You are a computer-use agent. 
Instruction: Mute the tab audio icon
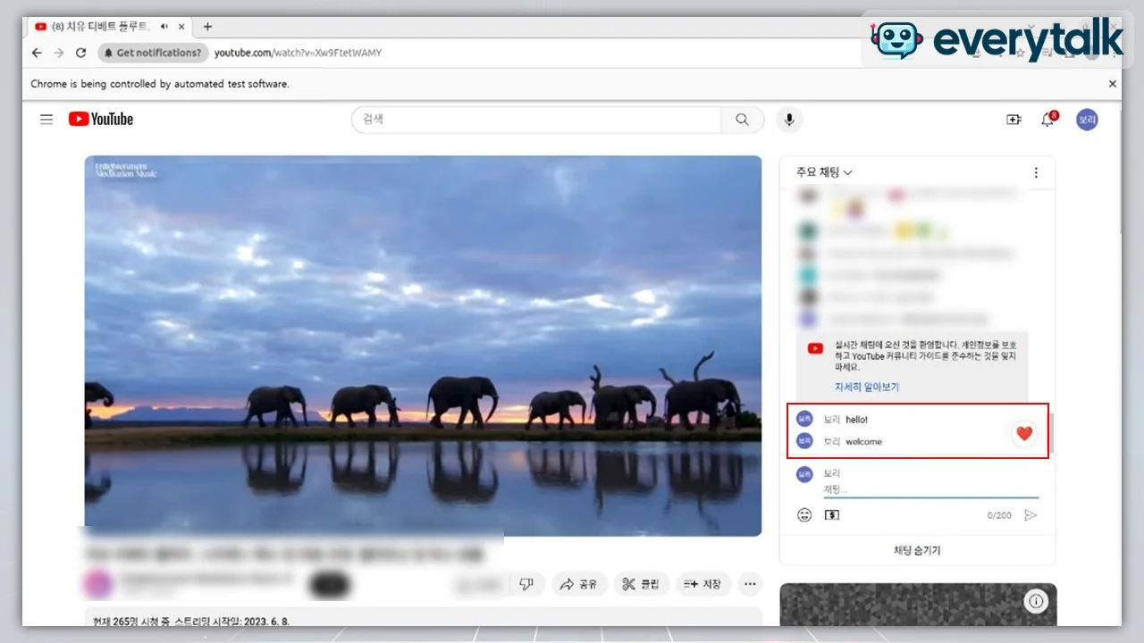(164, 27)
